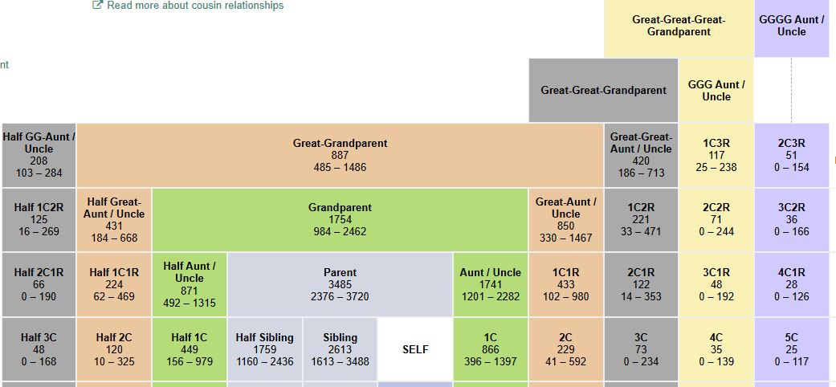Click the Aunt / Uncle cell showing 1741
Image resolution: width=836 pixels, height=387 pixels.
tap(490, 284)
